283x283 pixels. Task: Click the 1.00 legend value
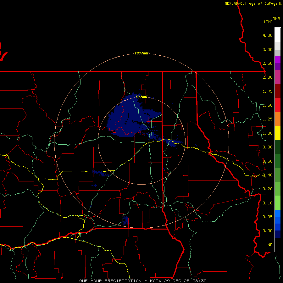[268, 133]
